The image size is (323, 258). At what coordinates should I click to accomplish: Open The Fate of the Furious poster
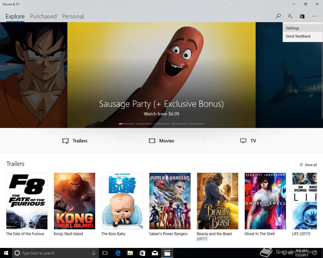point(27,201)
